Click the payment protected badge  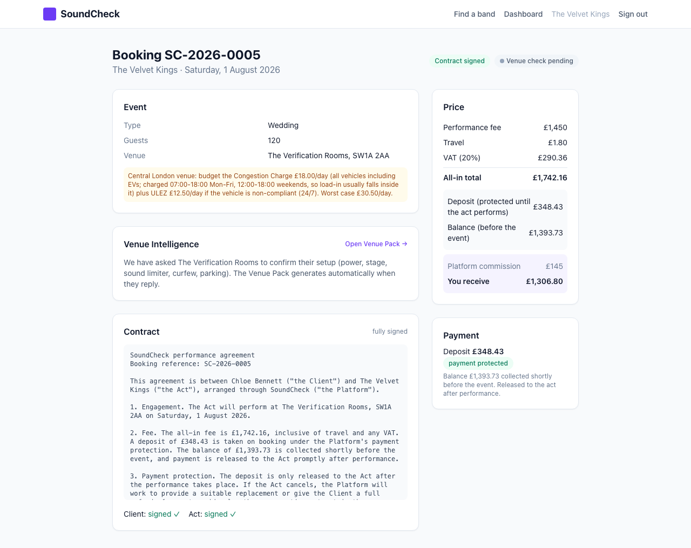pos(478,363)
